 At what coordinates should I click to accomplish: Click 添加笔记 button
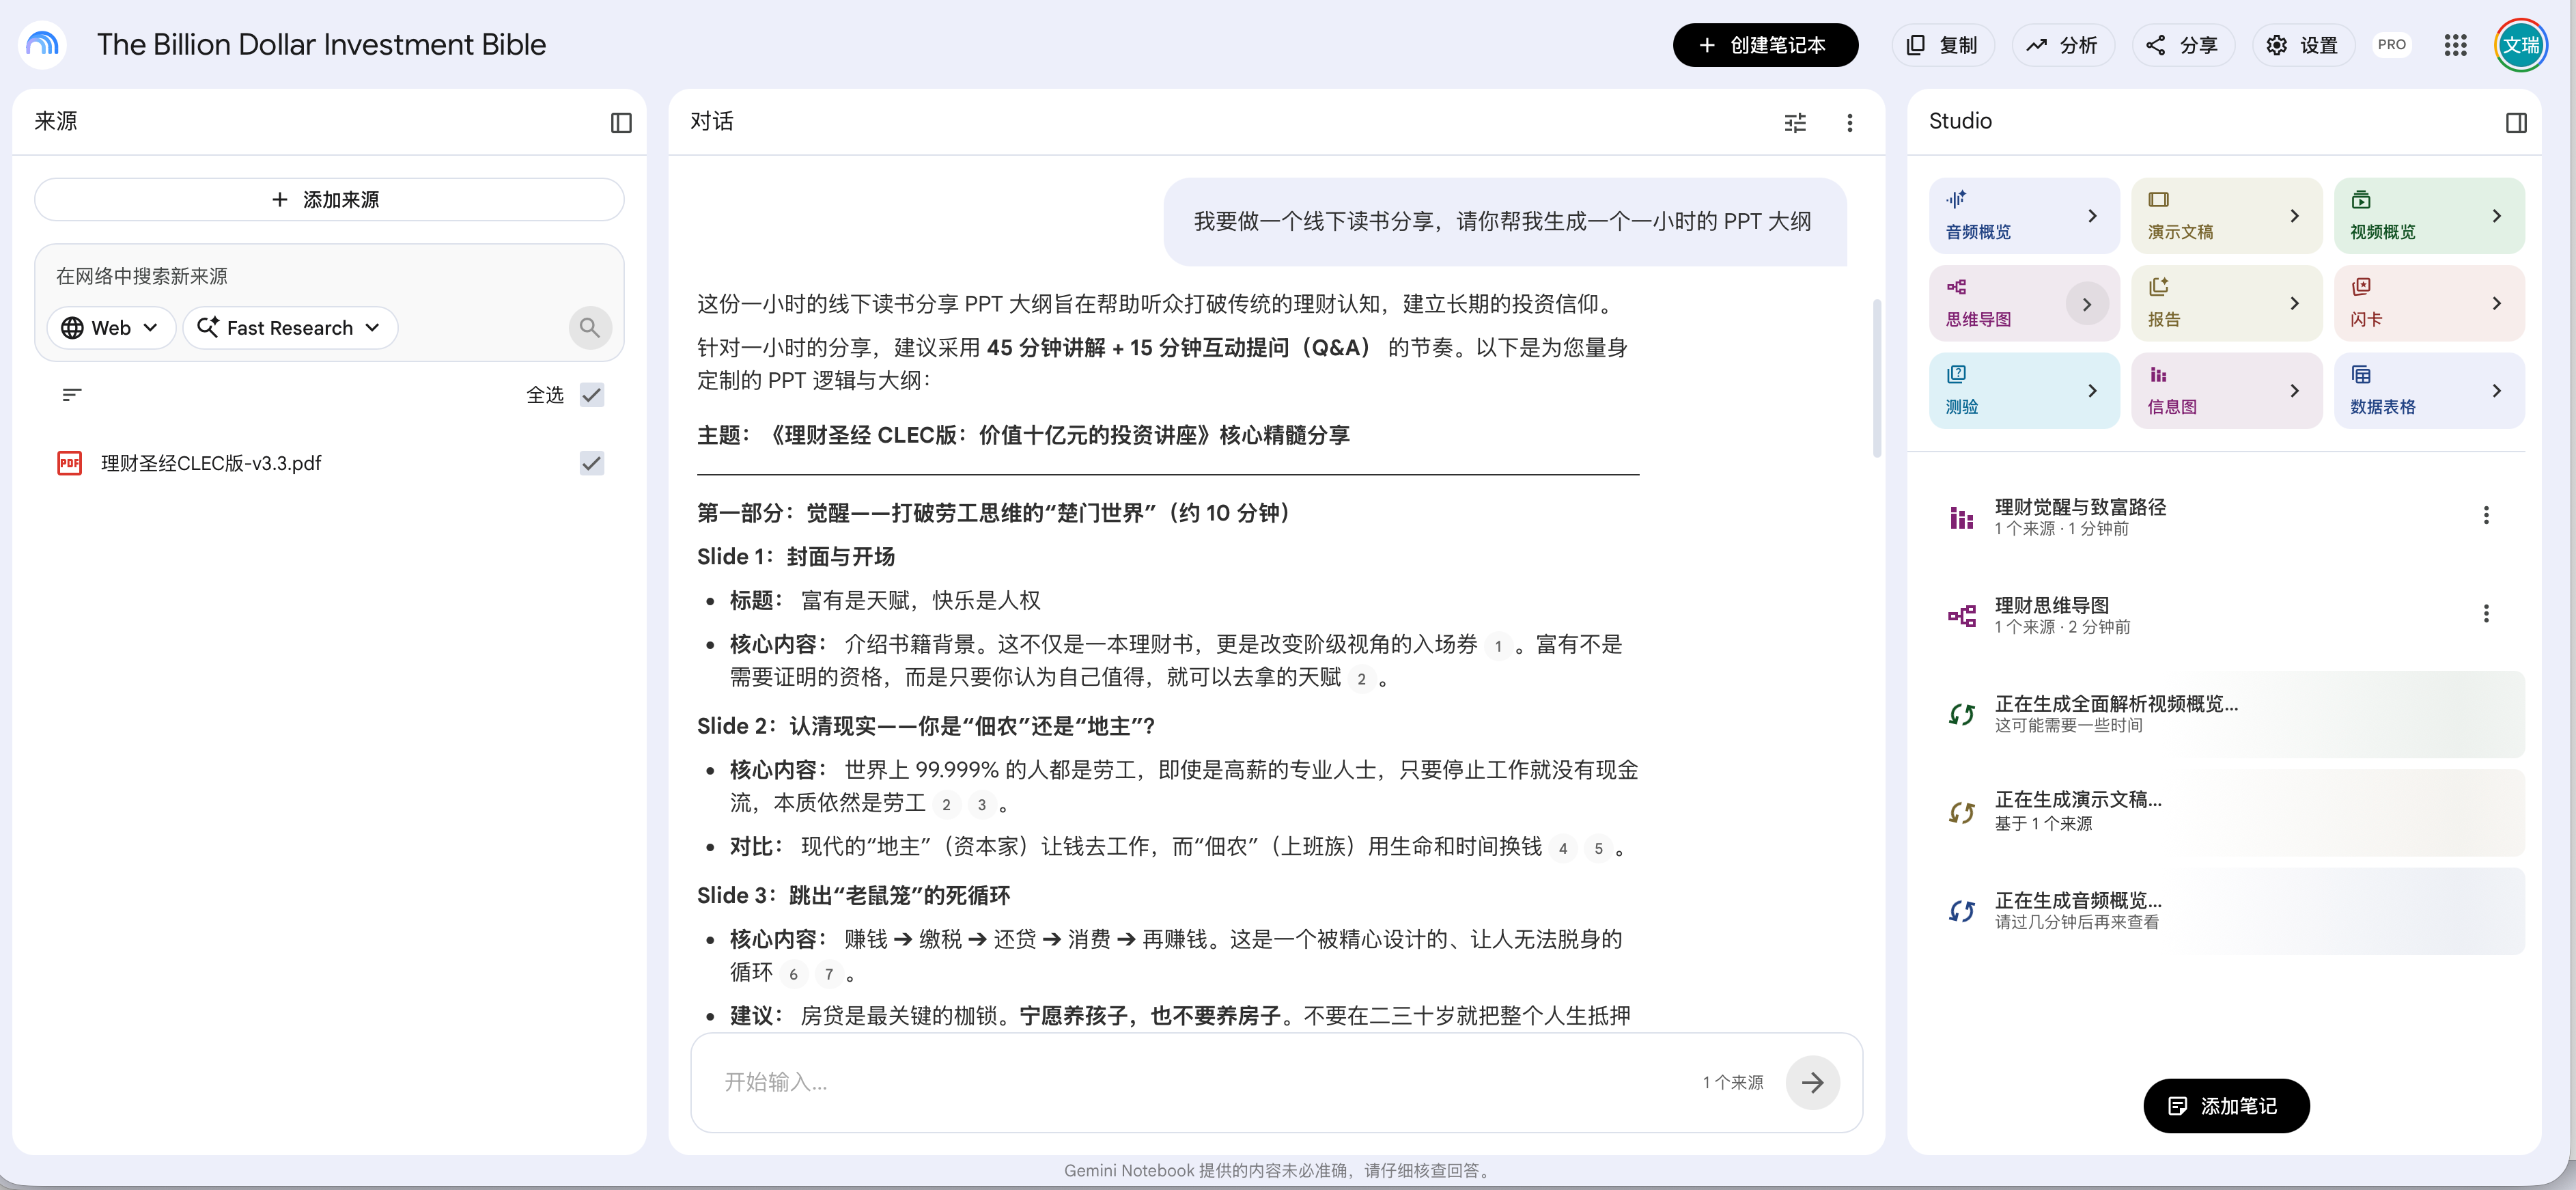tap(2226, 1106)
